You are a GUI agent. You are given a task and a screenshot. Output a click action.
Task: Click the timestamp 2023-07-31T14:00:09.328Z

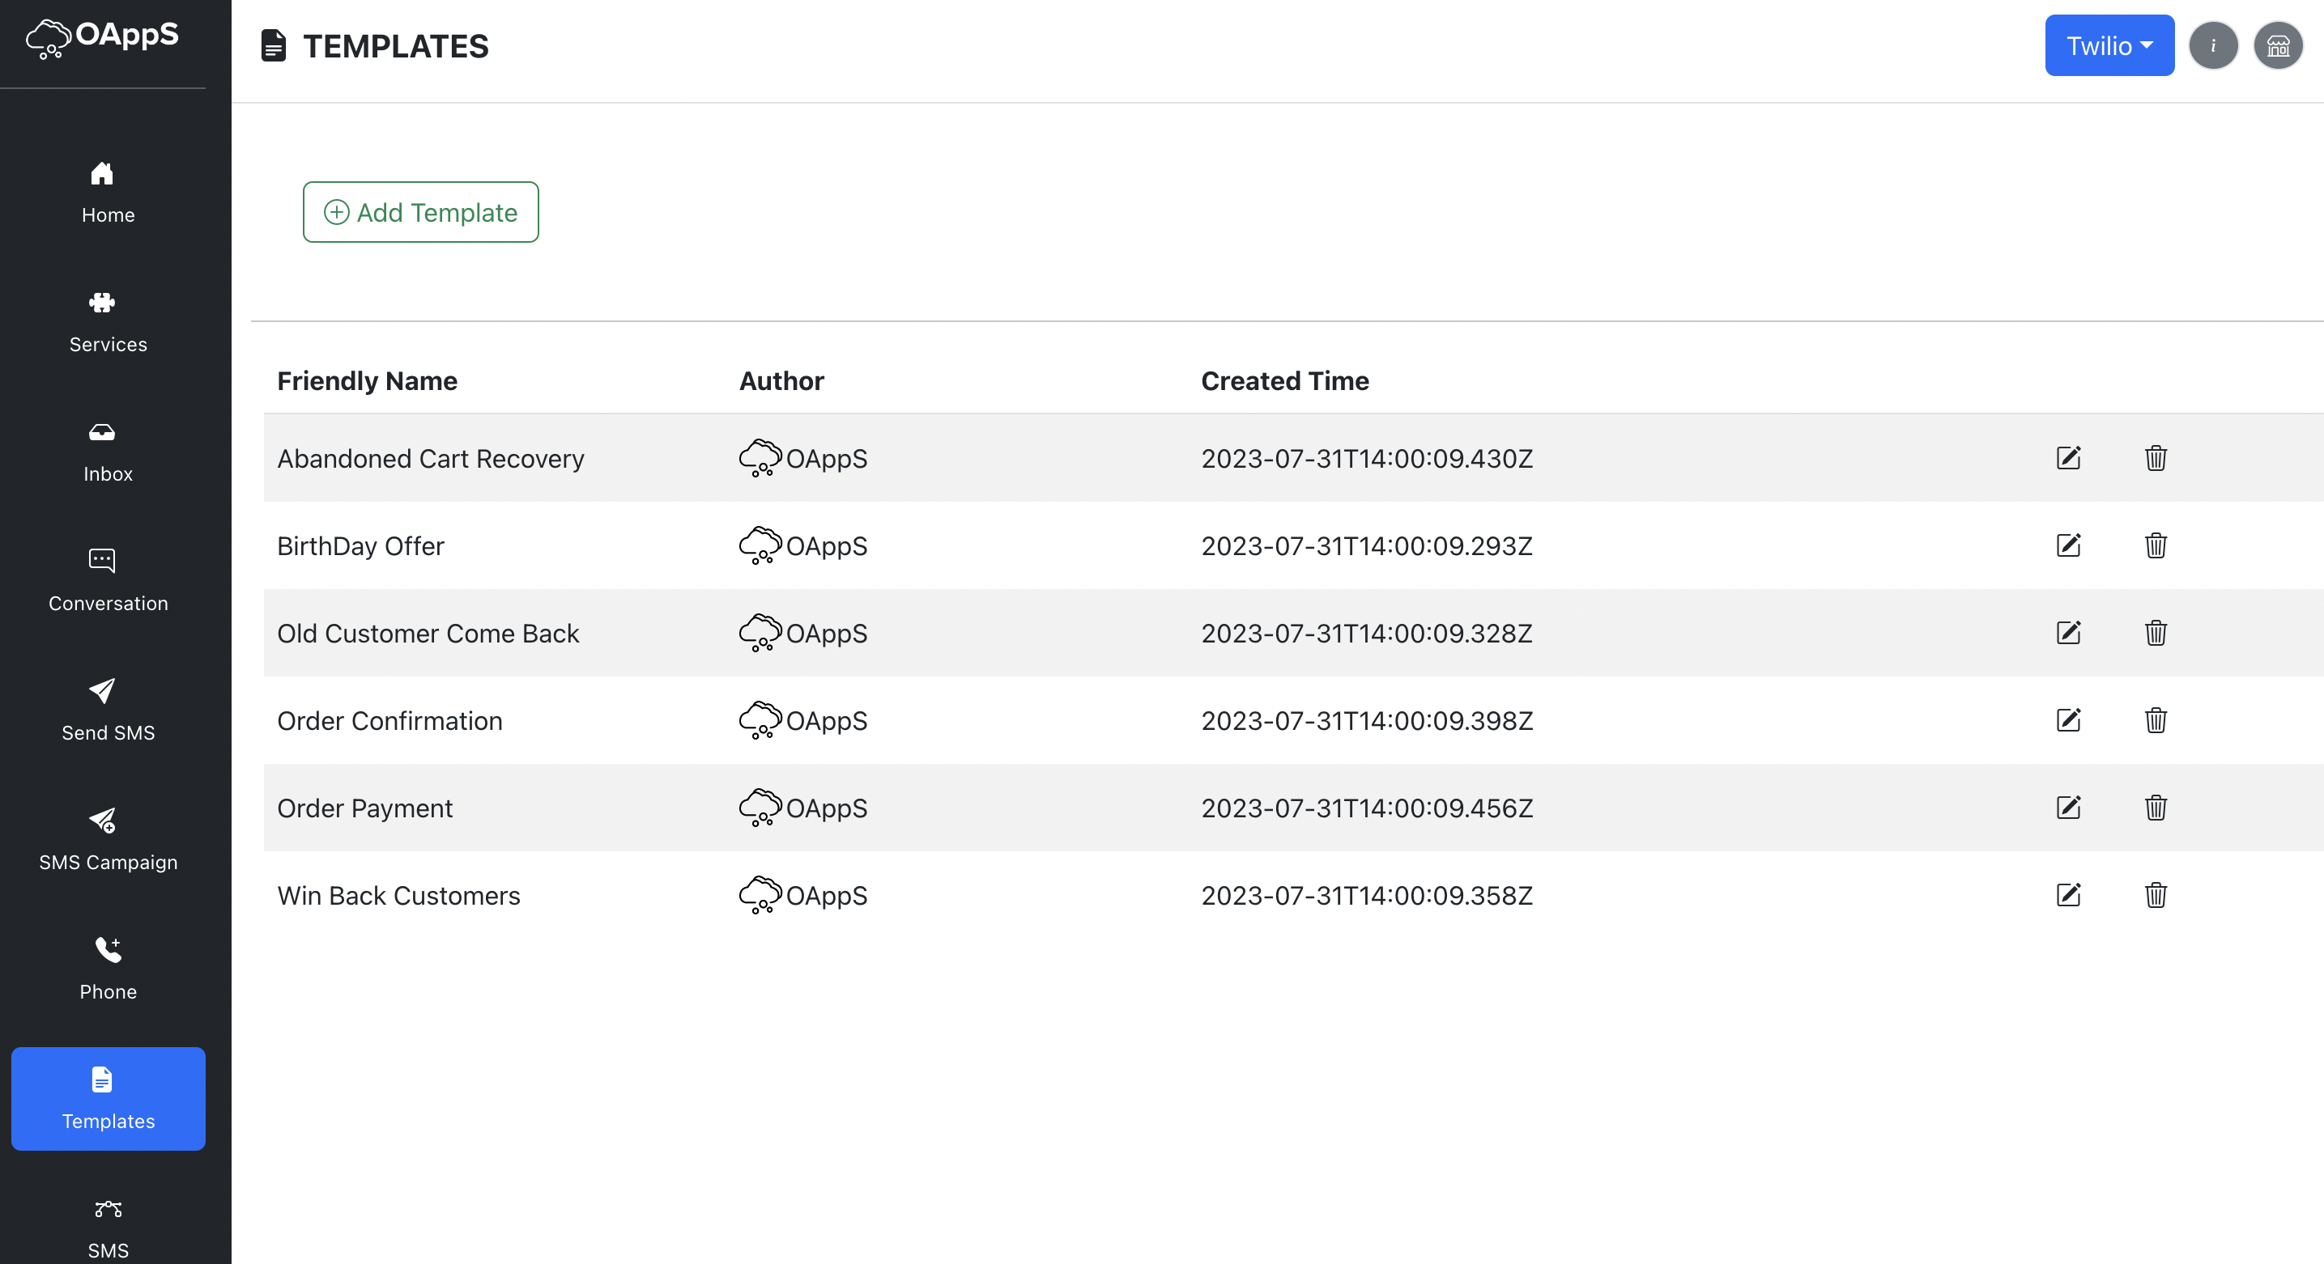(x=1367, y=633)
